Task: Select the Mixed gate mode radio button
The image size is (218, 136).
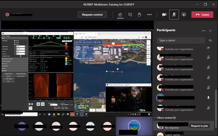Action: 15,44
